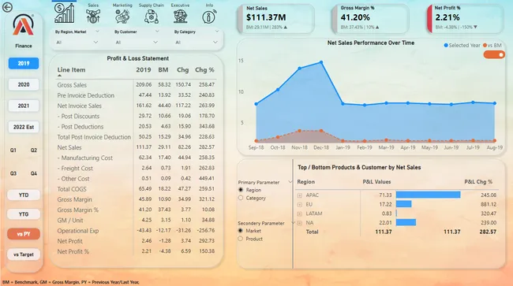Click the YTD button
The width and height of the screenshot is (513, 286).
pyautogui.click(x=24, y=195)
